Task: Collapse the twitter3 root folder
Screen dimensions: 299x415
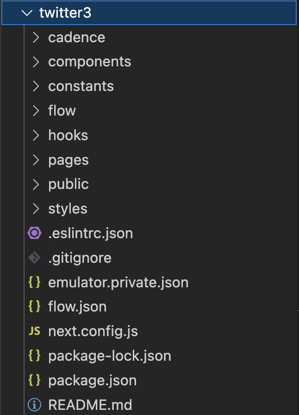Action: (x=27, y=13)
